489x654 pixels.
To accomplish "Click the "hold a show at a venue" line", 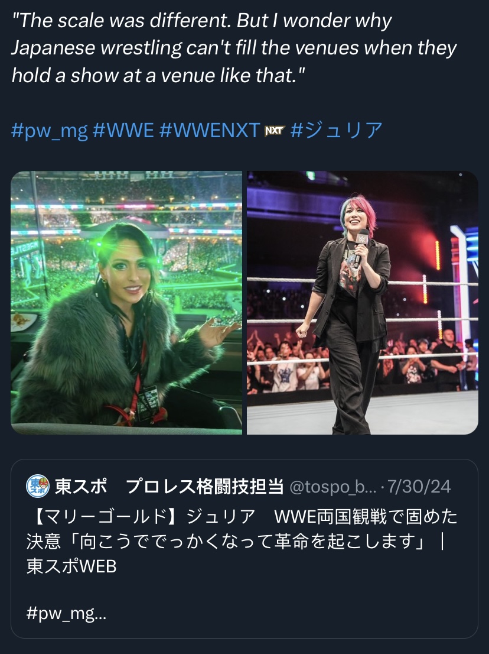I will (x=158, y=76).
